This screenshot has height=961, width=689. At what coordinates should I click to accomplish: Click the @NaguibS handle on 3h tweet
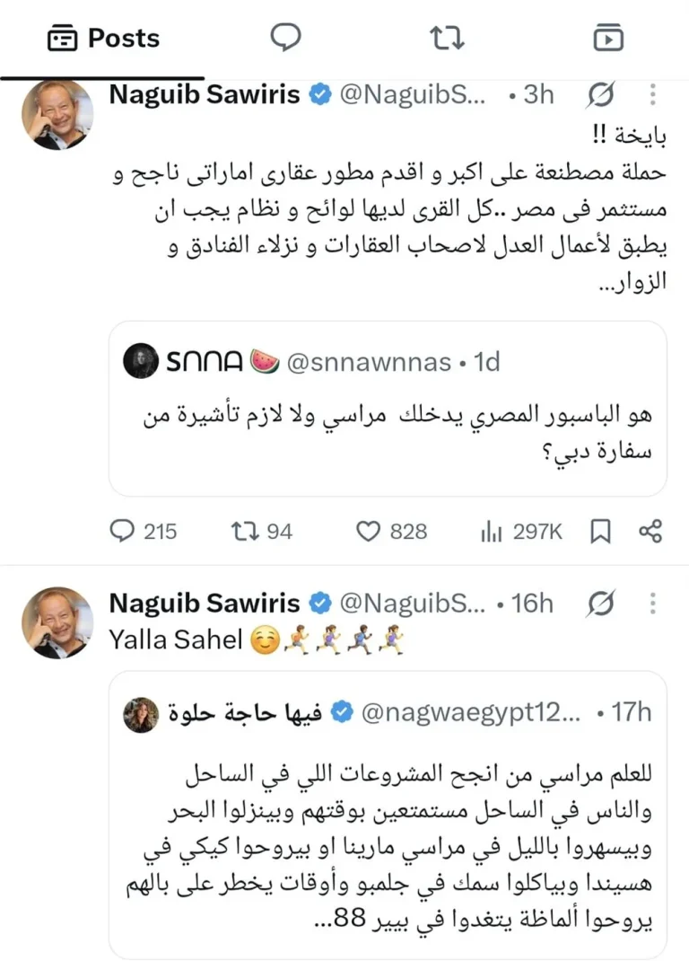[412, 94]
